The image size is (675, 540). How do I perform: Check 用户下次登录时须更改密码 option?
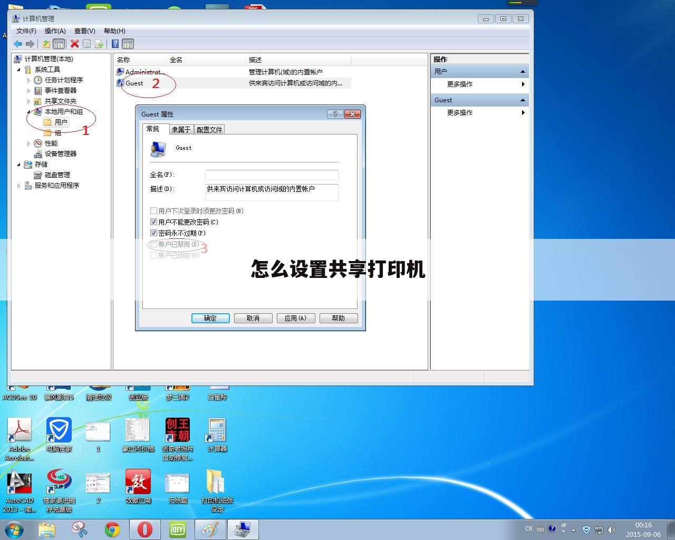coord(154,210)
